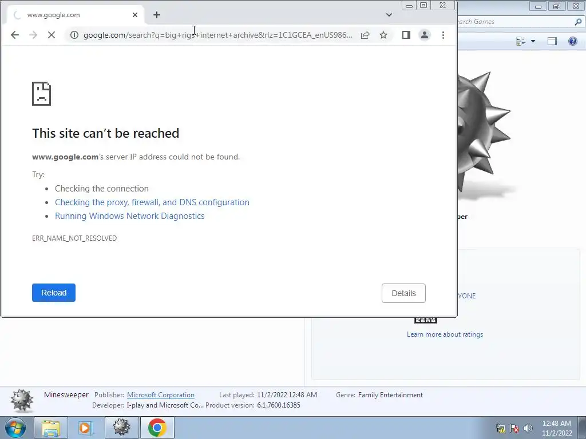The image size is (586, 439).
Task: Click the sad page error icon
Action: coord(41,94)
